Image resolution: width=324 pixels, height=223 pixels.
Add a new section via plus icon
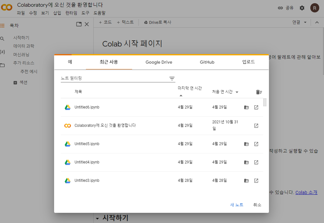(15, 83)
